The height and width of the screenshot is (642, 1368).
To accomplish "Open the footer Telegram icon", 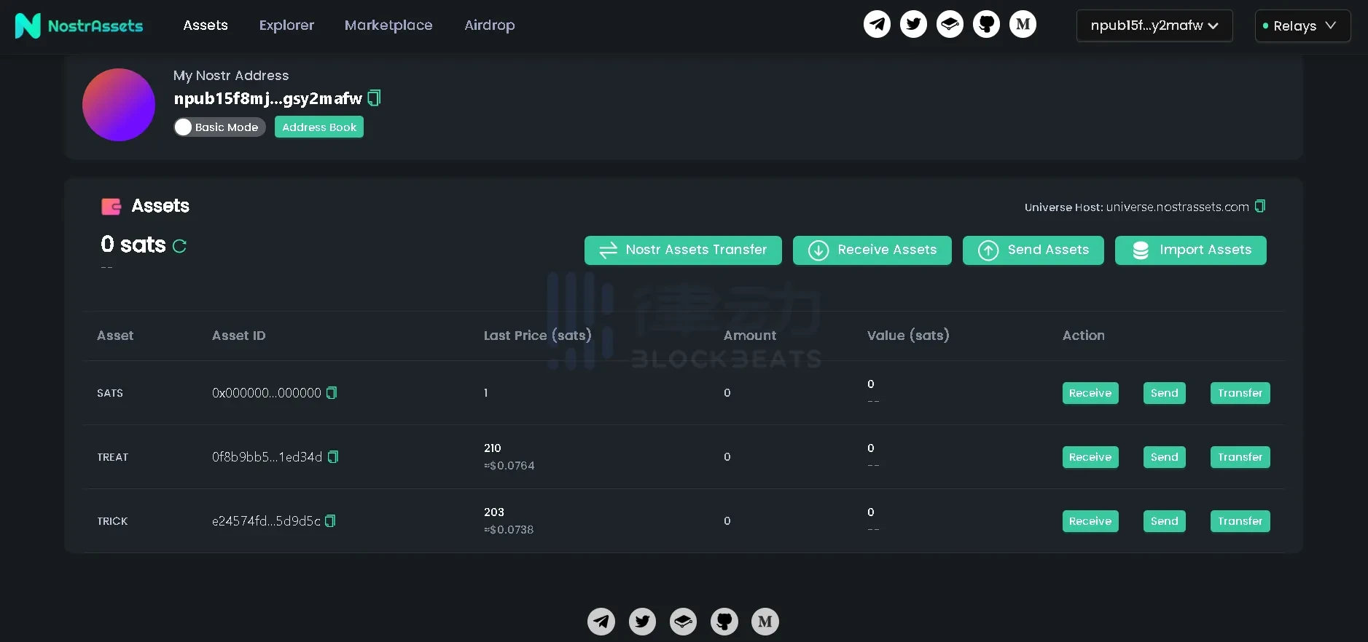I will [x=601, y=621].
